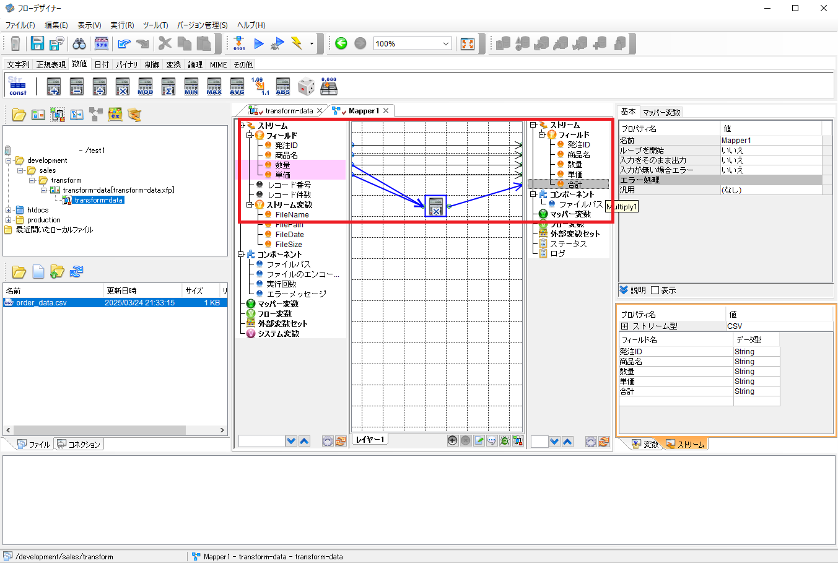
Task: Click the Multiply function node on the mapper canvas
Action: [x=435, y=206]
